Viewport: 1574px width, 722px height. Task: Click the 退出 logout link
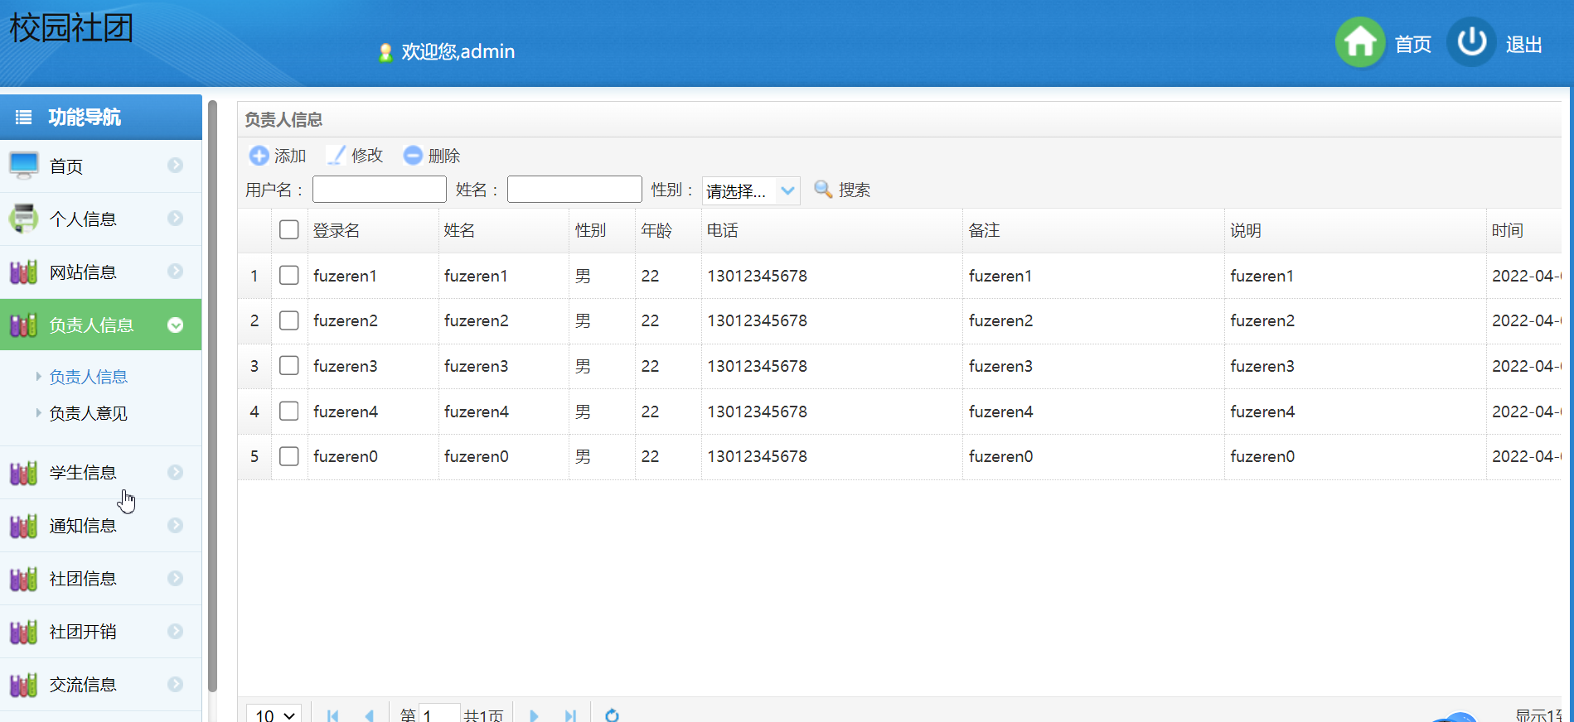(1523, 45)
